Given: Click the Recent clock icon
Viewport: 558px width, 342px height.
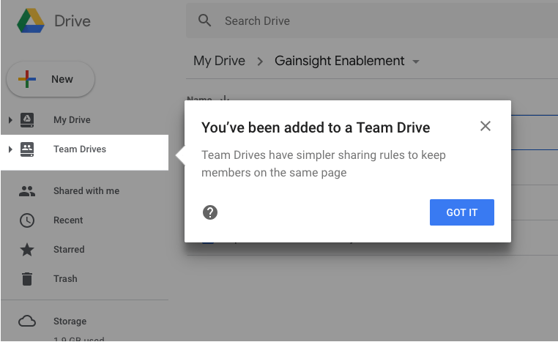Looking at the screenshot, I should pos(27,220).
